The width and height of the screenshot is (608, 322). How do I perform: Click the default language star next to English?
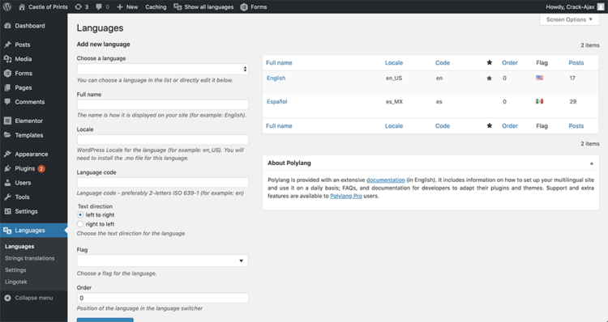(x=490, y=78)
